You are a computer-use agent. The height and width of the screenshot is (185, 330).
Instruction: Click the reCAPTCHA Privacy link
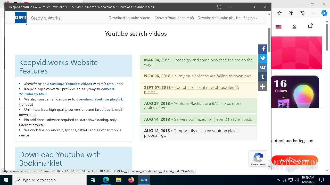click(254, 164)
